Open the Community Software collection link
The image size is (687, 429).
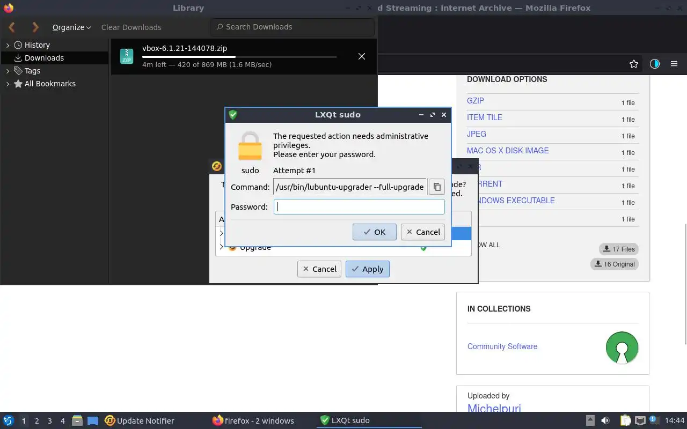click(502, 346)
